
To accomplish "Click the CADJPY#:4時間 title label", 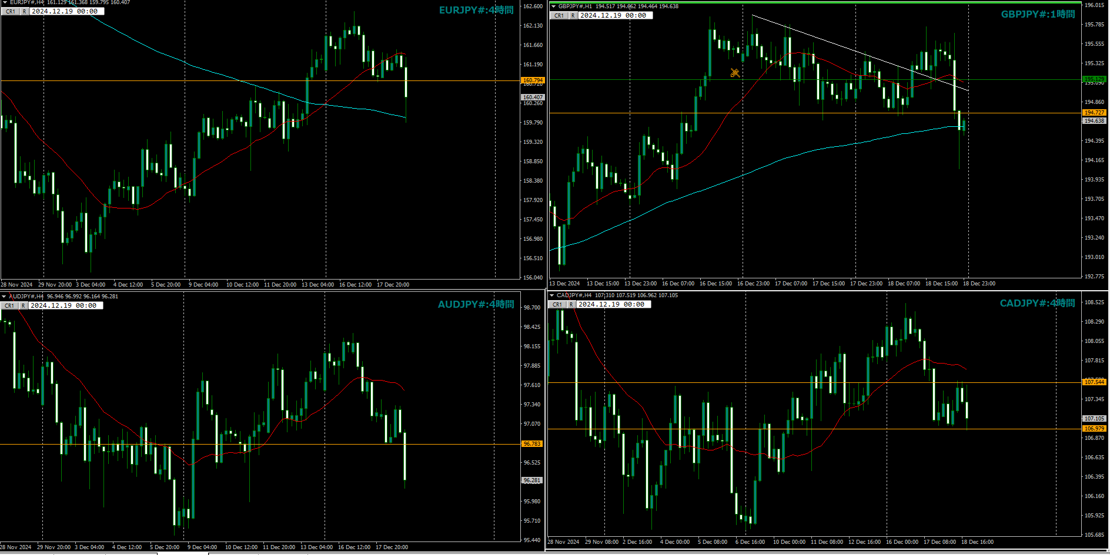I will 1037,303.
